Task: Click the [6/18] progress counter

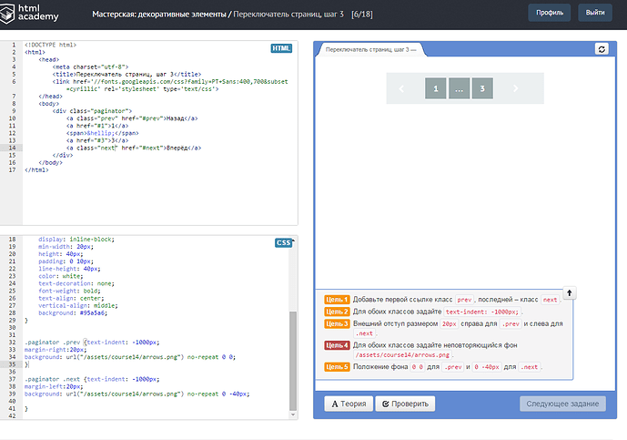Action: tap(362, 15)
